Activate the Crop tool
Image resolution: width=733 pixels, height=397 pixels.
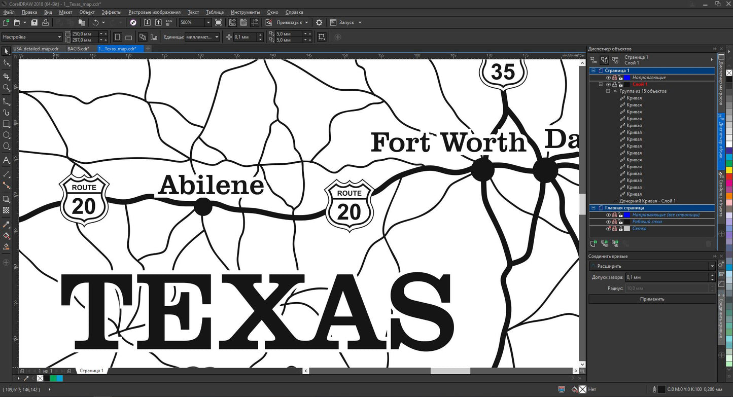tap(6, 77)
